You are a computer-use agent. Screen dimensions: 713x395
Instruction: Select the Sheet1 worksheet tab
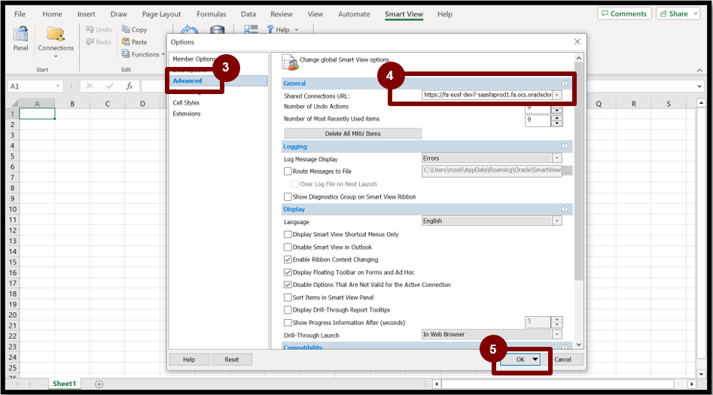[64, 384]
